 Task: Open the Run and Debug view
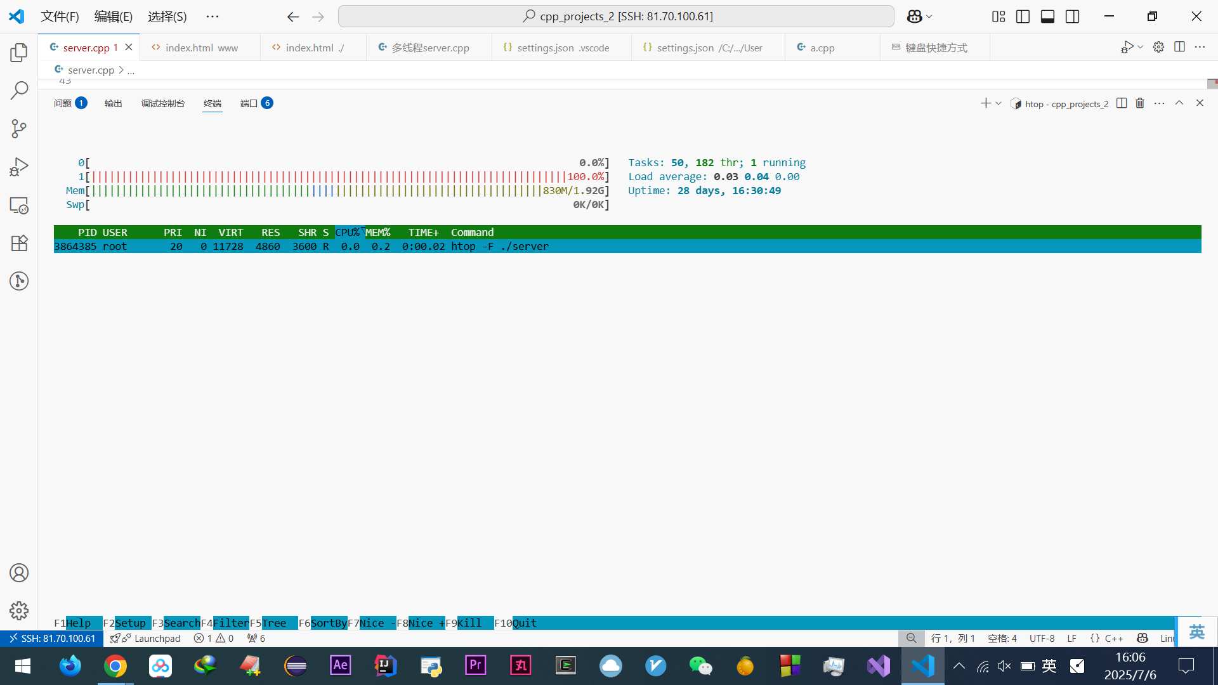(x=19, y=167)
